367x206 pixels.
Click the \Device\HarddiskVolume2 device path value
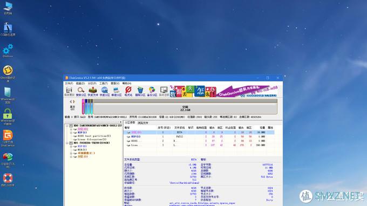185,183
